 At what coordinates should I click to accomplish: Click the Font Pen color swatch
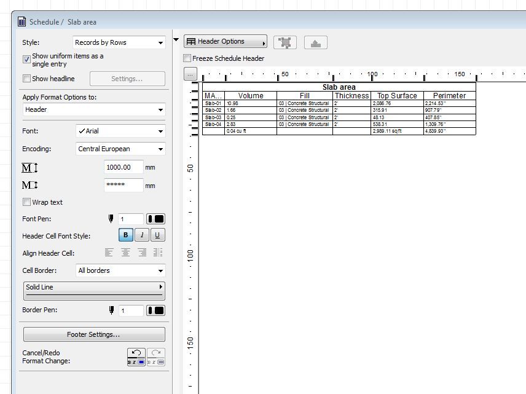(x=156, y=219)
